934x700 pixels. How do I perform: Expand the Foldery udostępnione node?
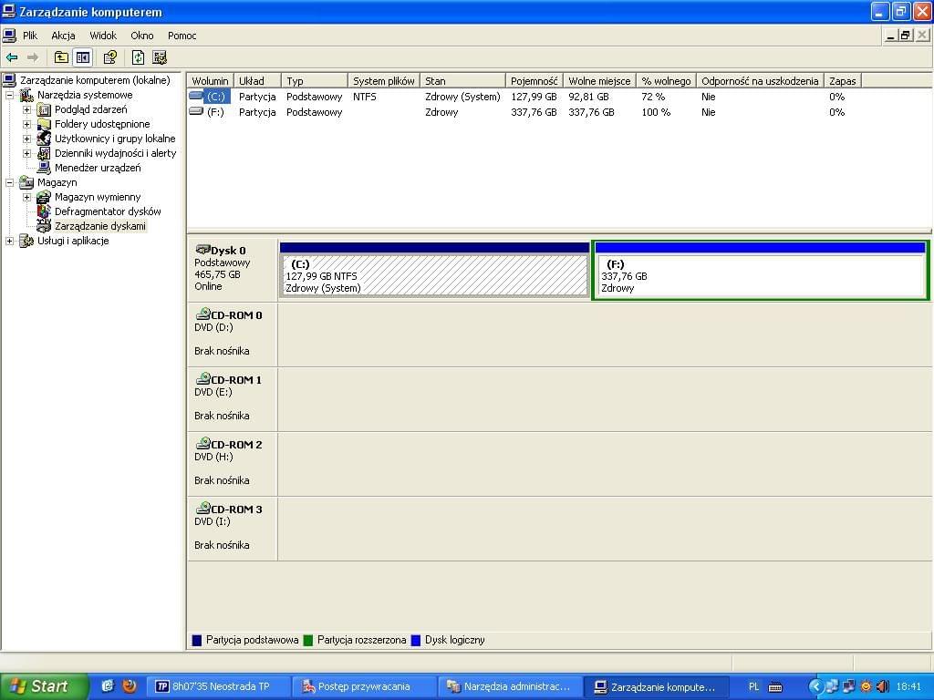point(26,124)
